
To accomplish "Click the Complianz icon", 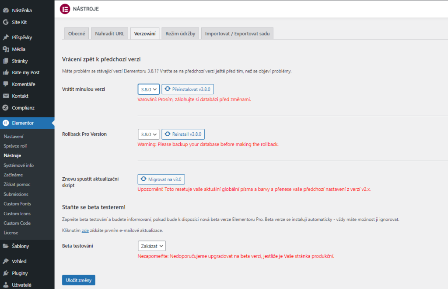I will [6, 108].
